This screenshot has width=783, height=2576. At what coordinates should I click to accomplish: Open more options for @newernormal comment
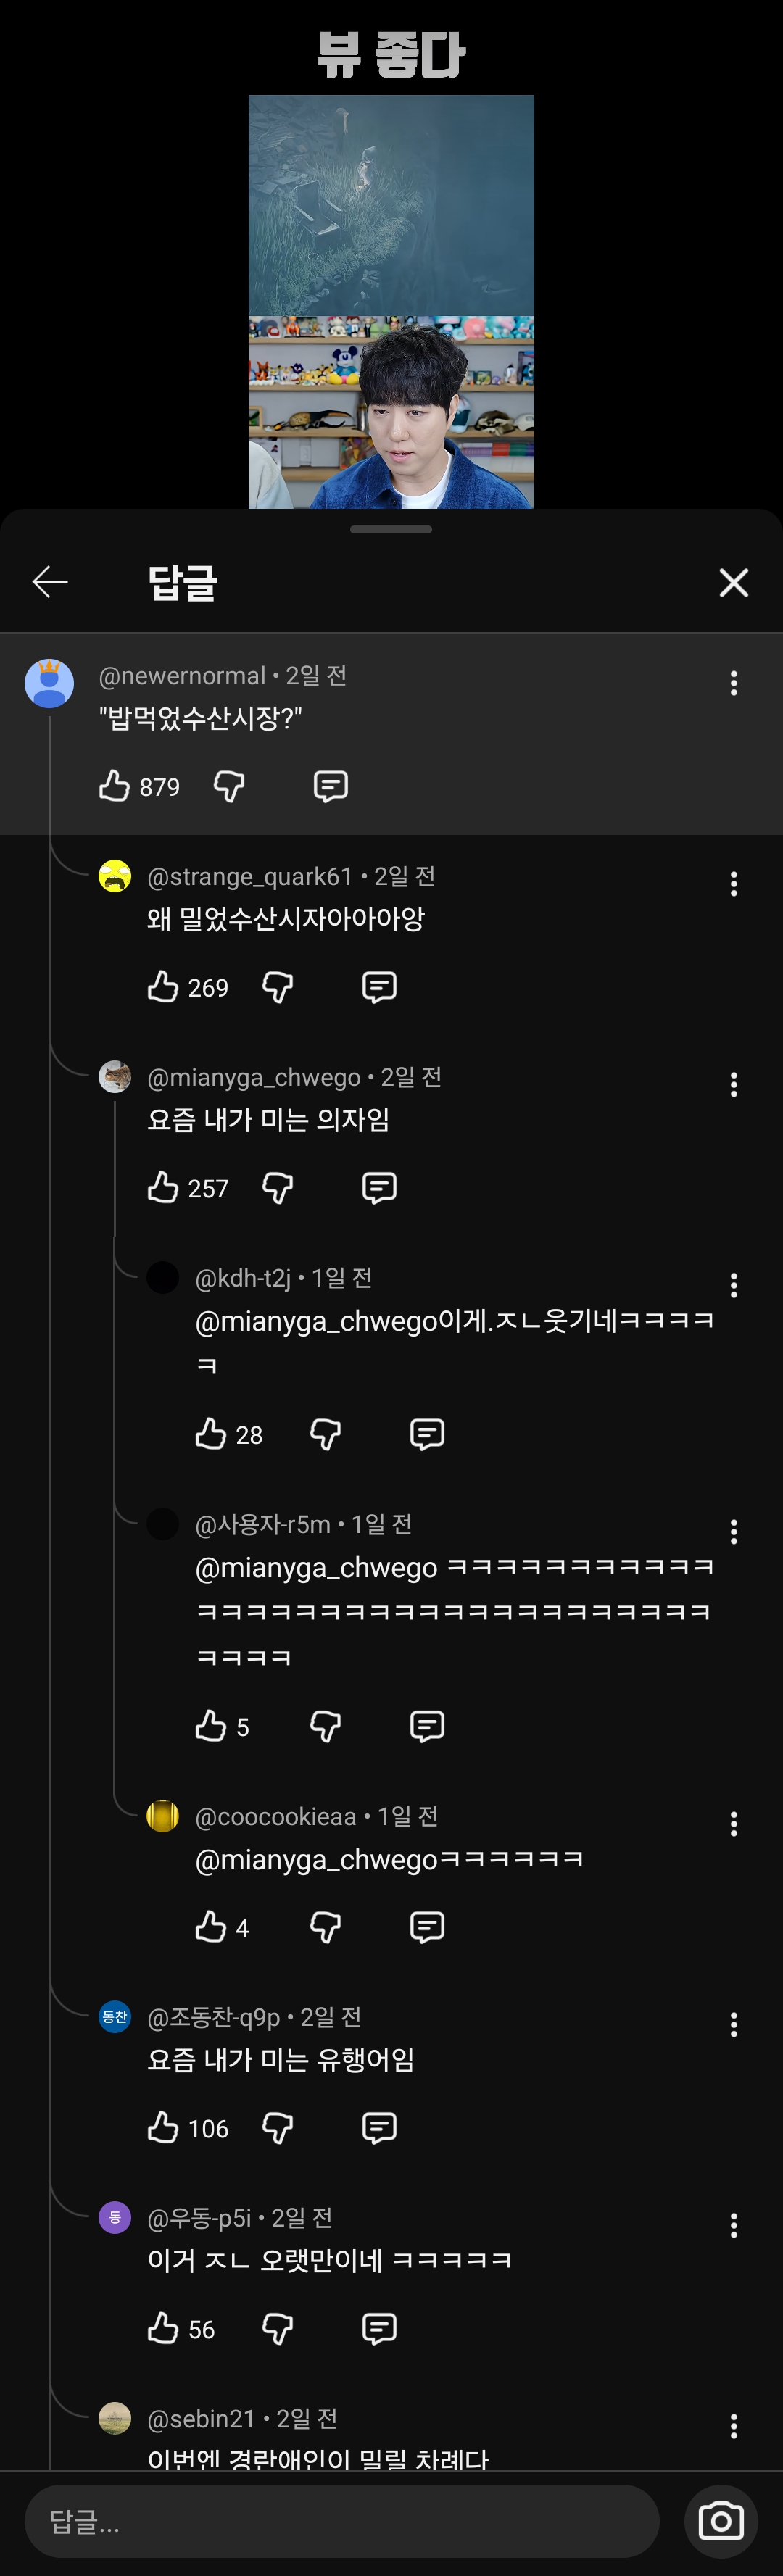[733, 683]
